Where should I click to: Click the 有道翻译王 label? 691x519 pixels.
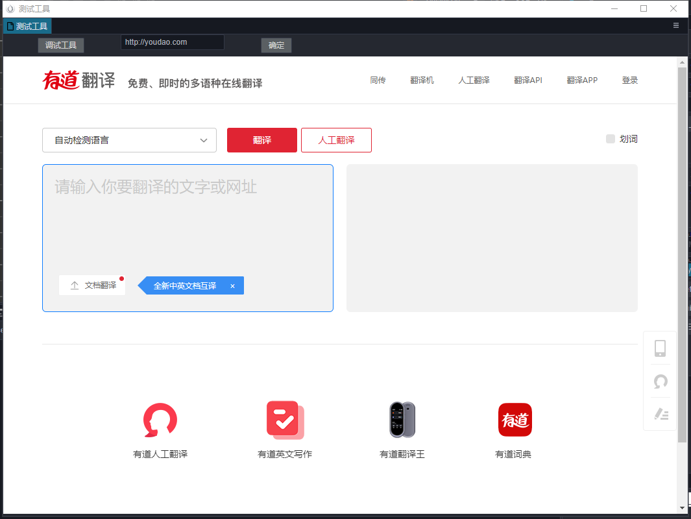point(402,454)
